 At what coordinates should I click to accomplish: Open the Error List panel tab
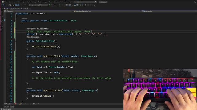click(x=6, y=106)
